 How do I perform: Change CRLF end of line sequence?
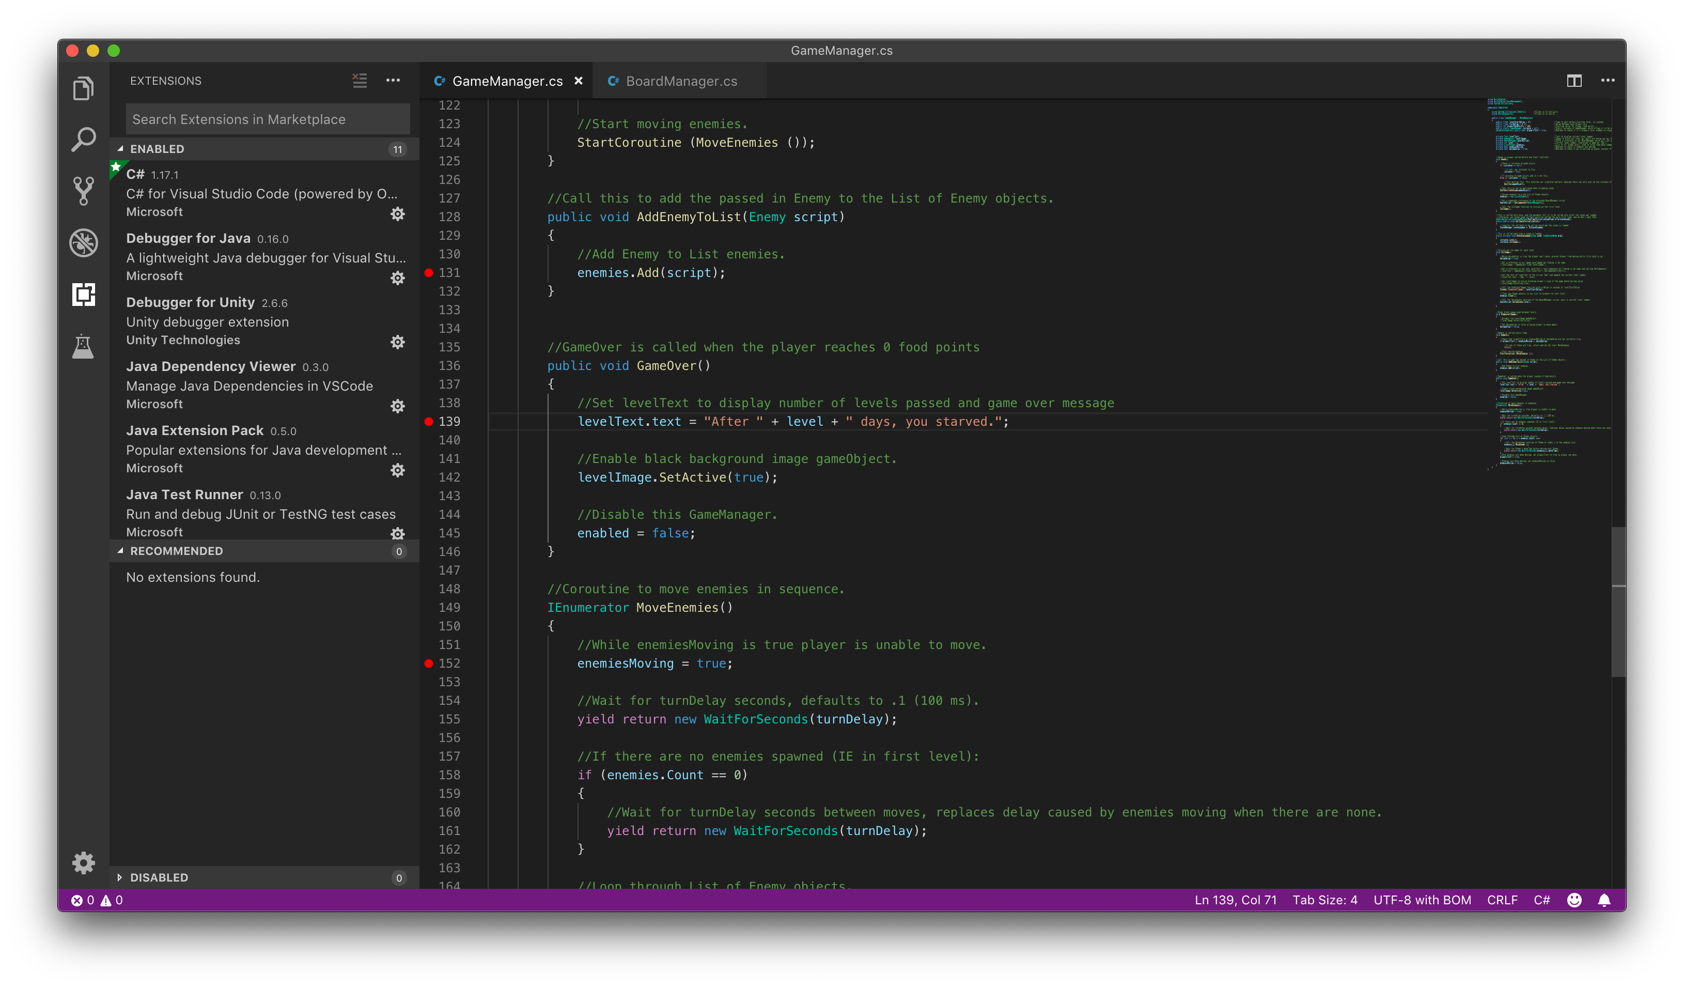(1502, 900)
